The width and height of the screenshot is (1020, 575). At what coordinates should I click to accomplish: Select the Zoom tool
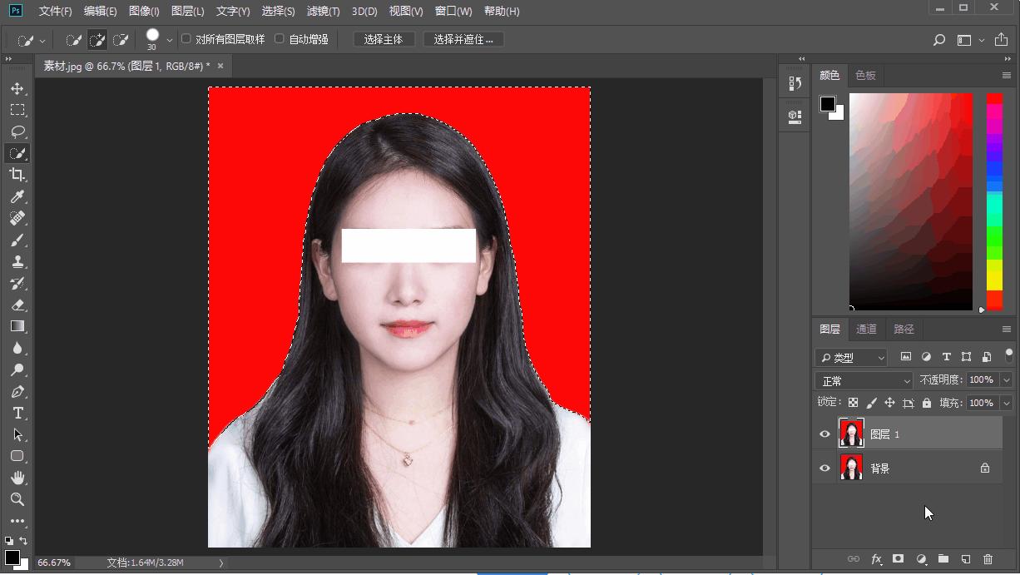pyautogui.click(x=18, y=499)
